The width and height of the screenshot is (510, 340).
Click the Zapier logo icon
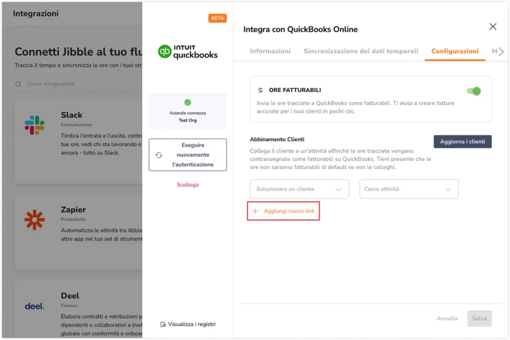click(35, 220)
